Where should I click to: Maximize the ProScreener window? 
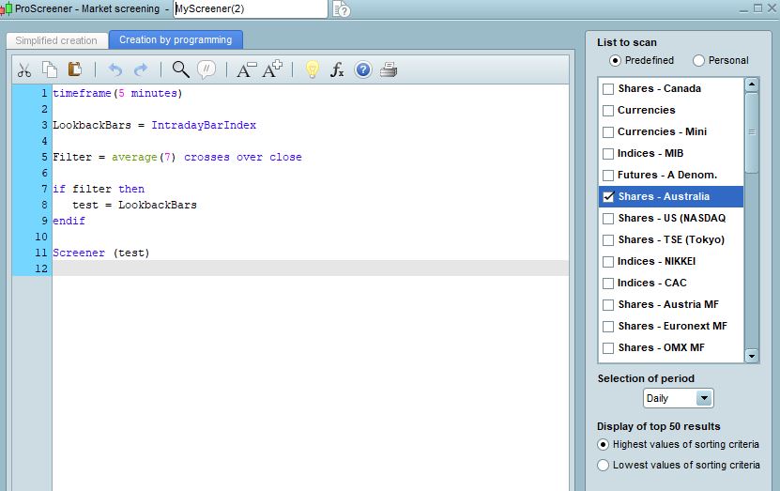[x=757, y=8]
